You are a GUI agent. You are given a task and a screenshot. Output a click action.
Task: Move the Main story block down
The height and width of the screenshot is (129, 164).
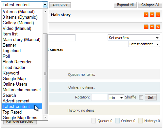(152, 15)
